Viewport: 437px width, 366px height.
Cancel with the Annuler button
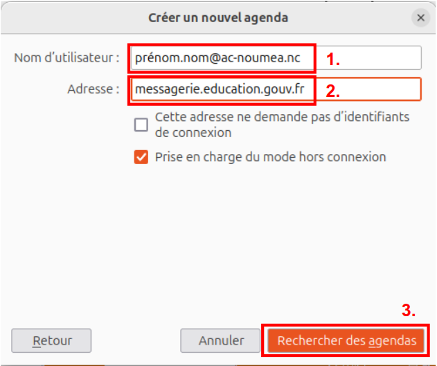coord(221,340)
